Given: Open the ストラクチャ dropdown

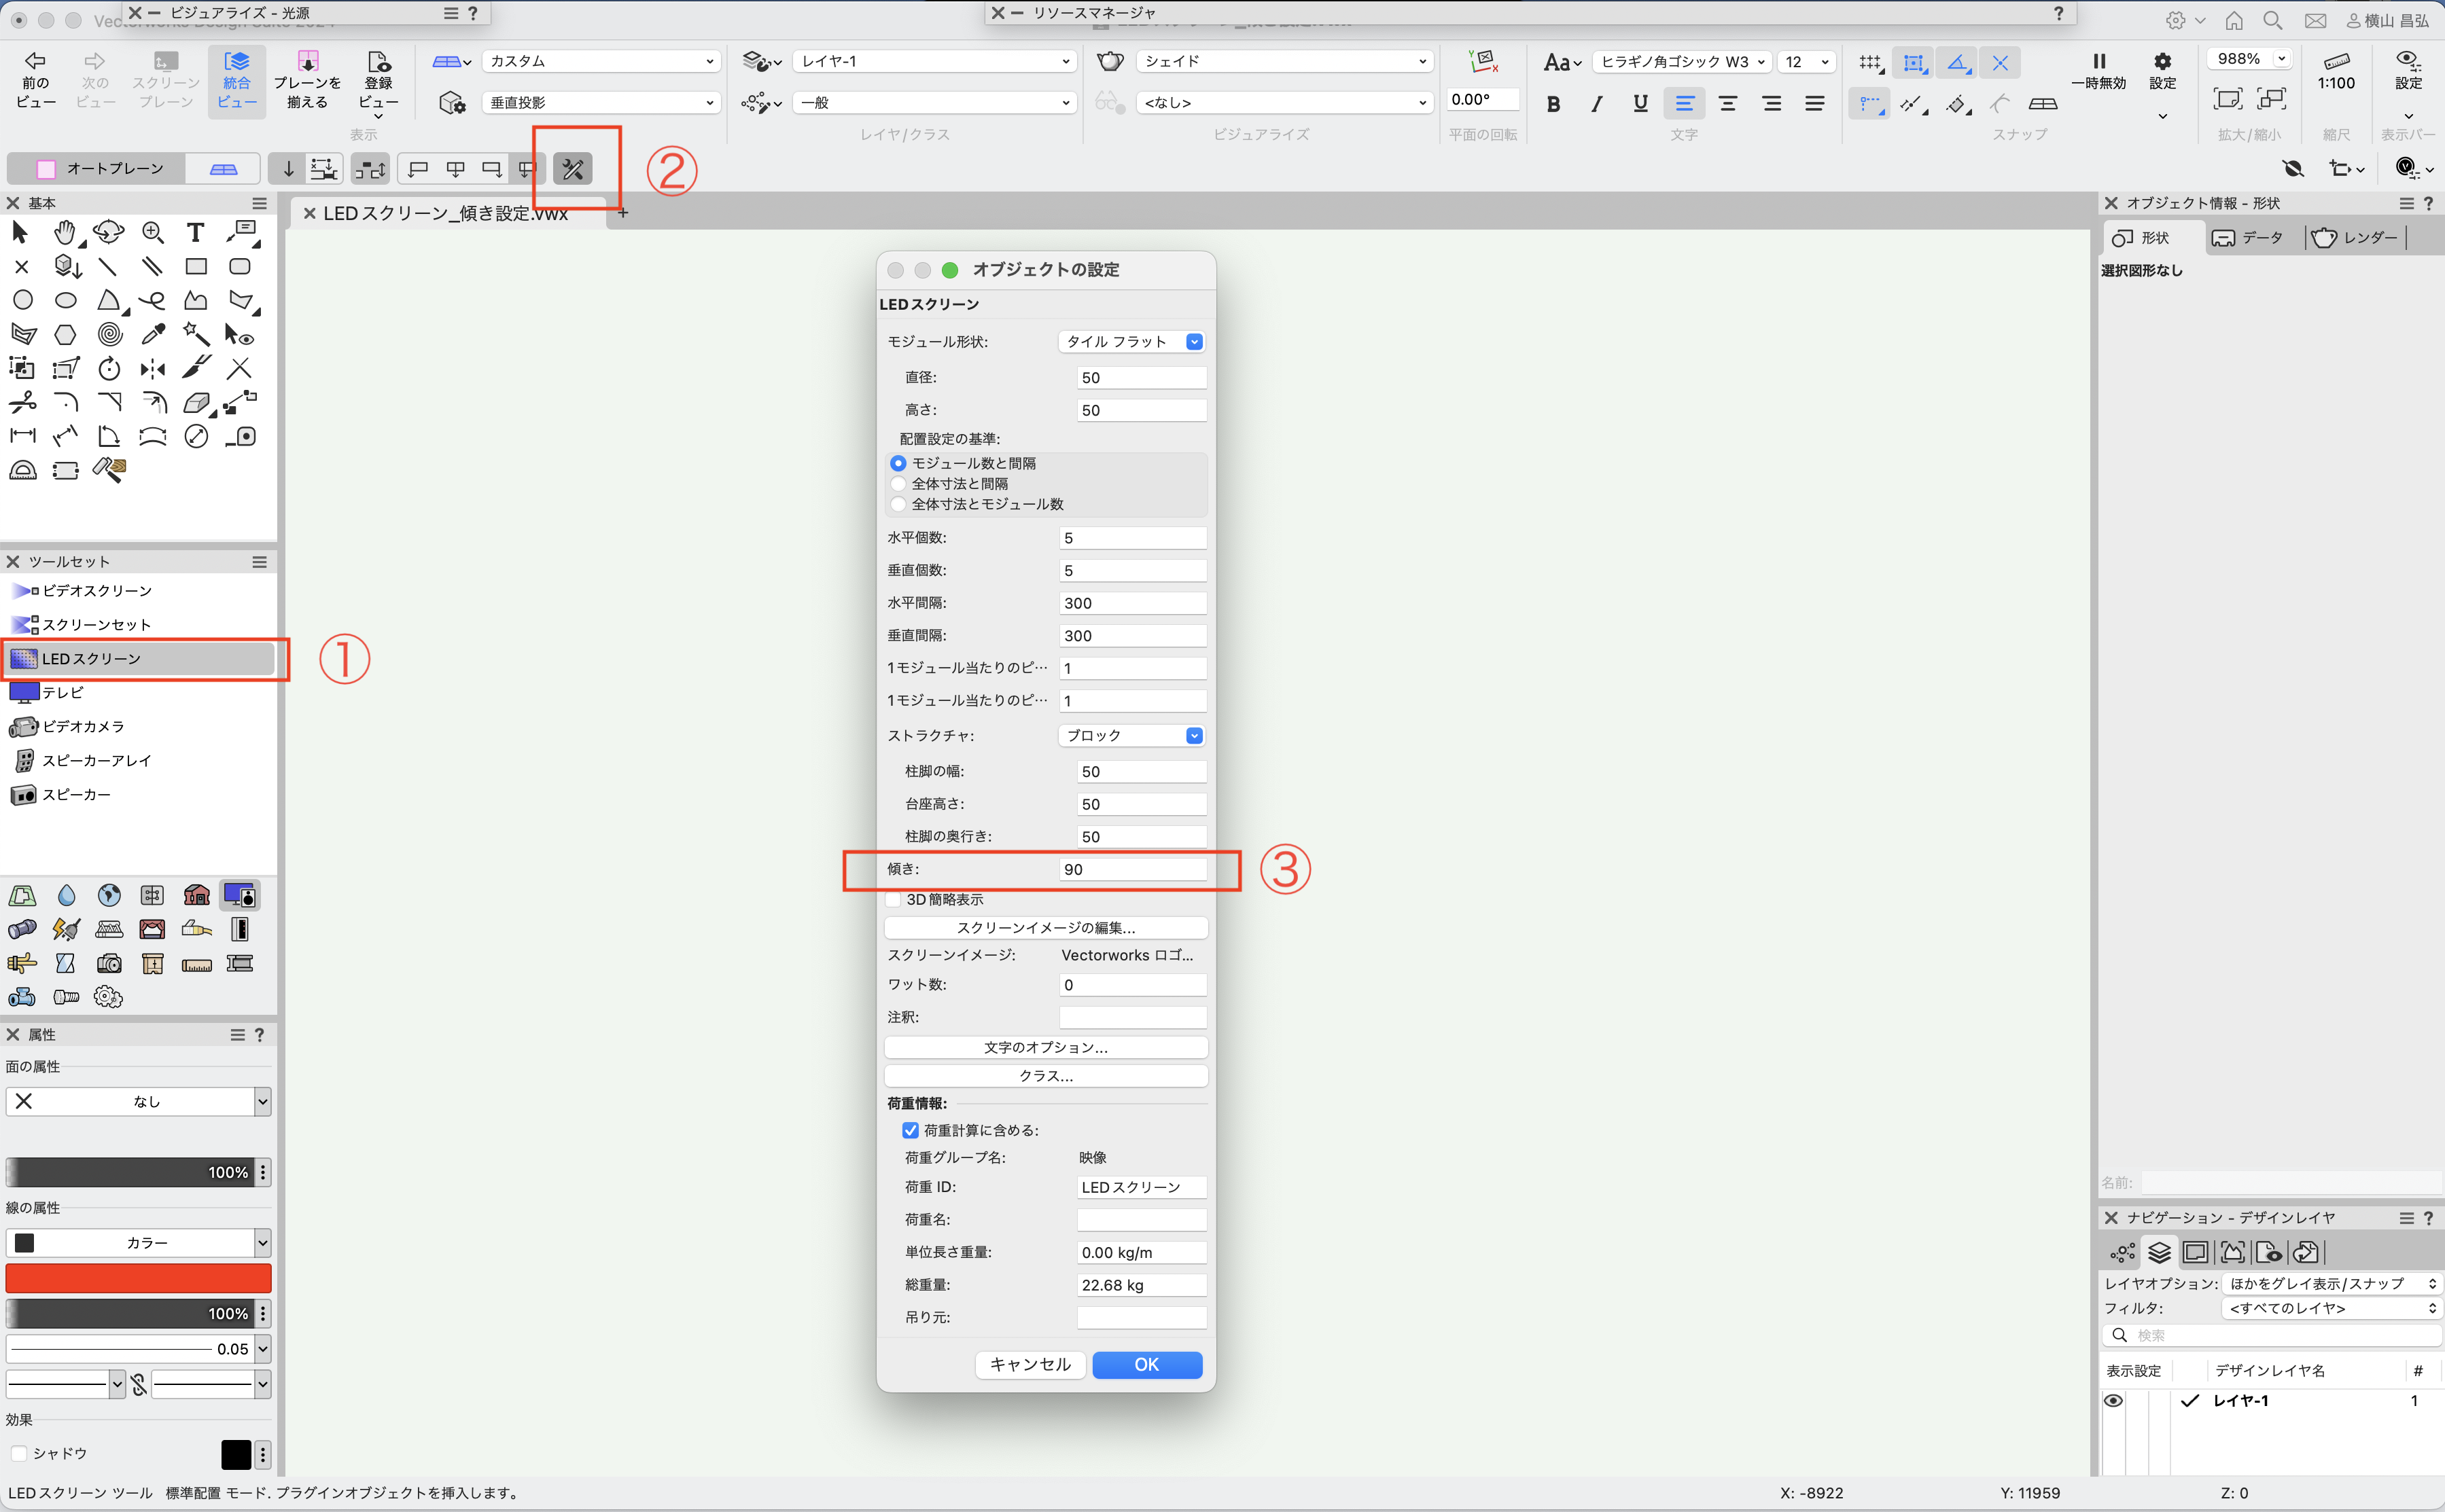Looking at the screenshot, I should (1131, 736).
